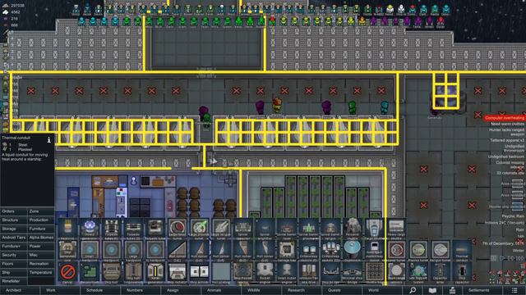Open the Android Tiers category

coord(14,238)
